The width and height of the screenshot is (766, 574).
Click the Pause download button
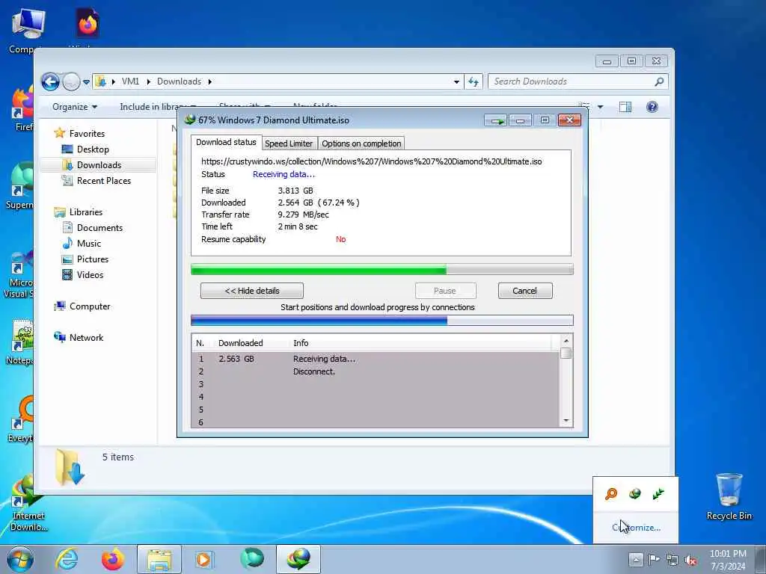click(x=445, y=291)
